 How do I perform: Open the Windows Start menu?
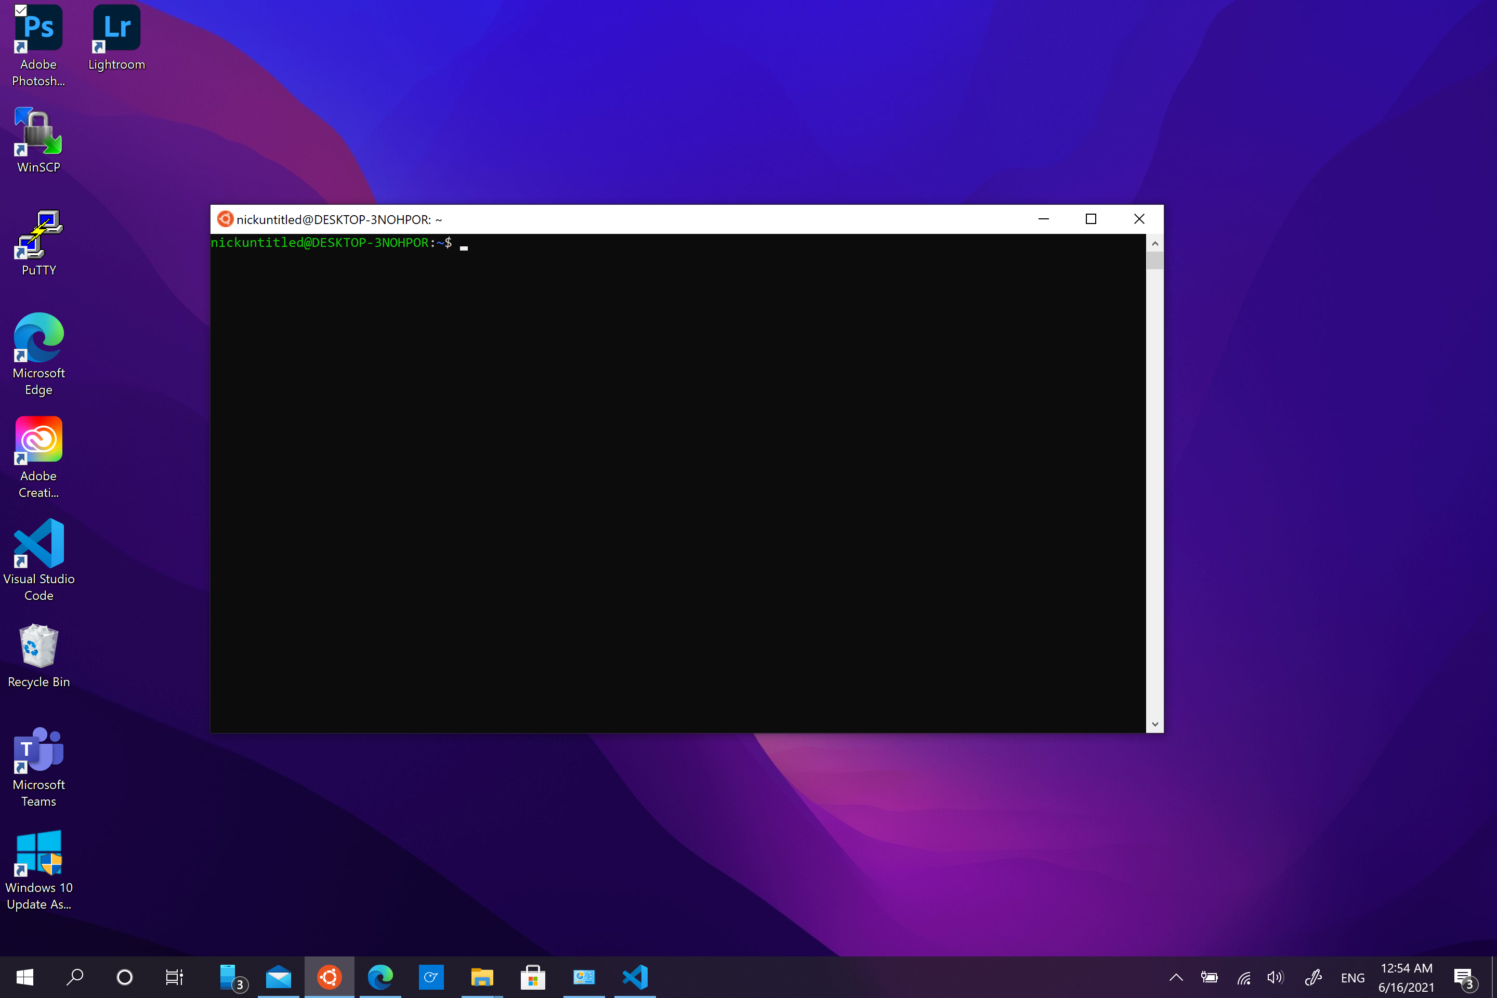click(24, 977)
